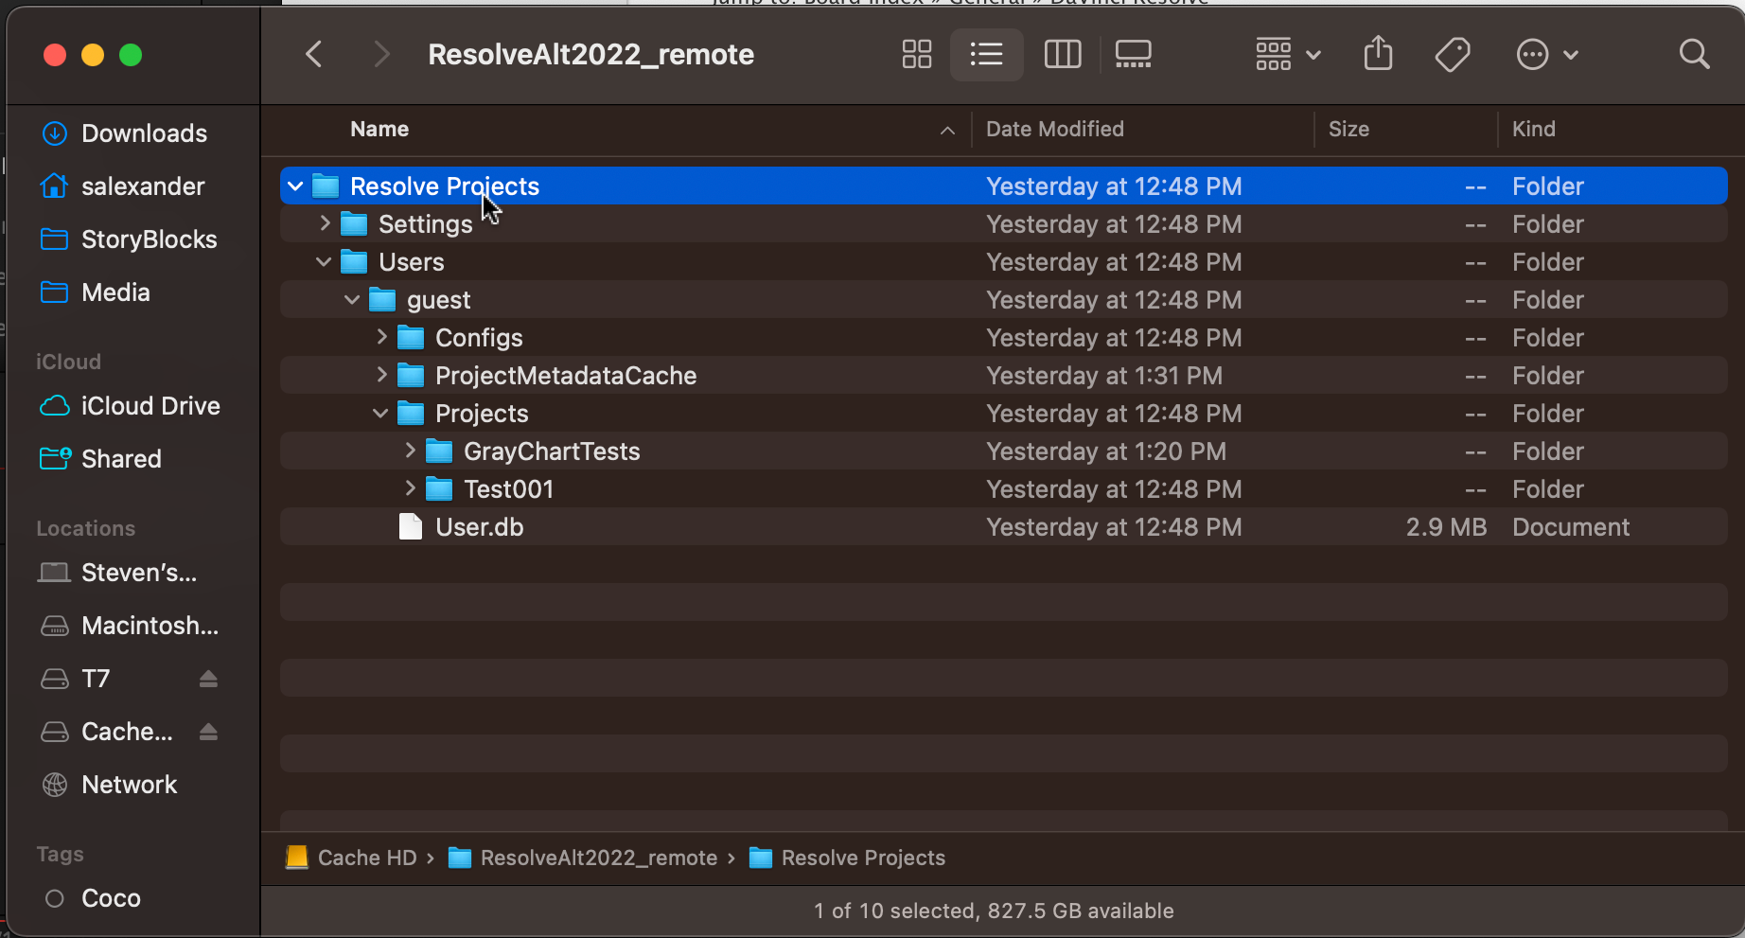The width and height of the screenshot is (1745, 938).
Task: Switch to column view
Action: click(1062, 54)
